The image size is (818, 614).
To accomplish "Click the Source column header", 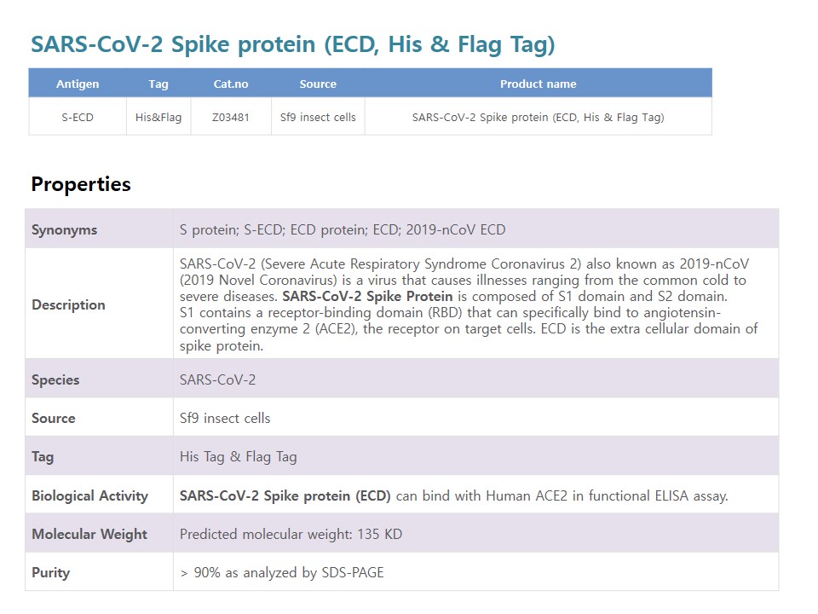I will pyautogui.click(x=318, y=84).
